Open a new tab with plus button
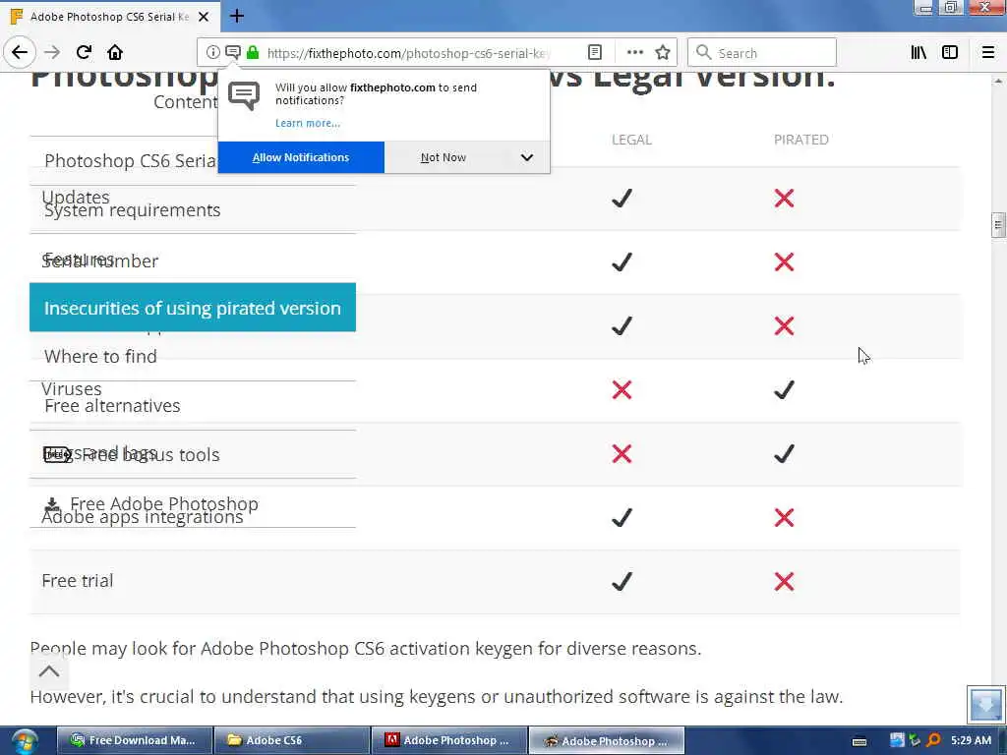Screen dimensions: 1007x755 coord(237,16)
